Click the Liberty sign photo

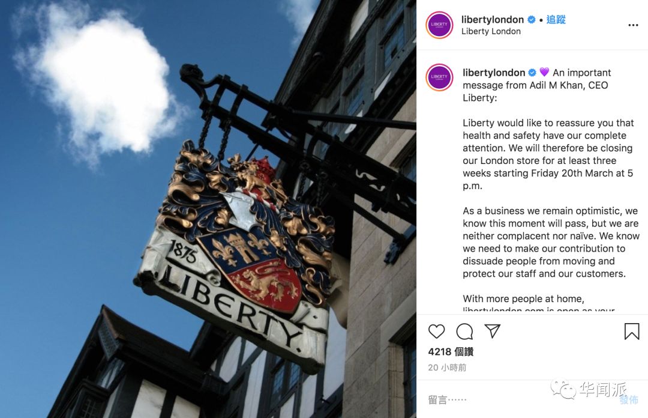pyautogui.click(x=208, y=209)
